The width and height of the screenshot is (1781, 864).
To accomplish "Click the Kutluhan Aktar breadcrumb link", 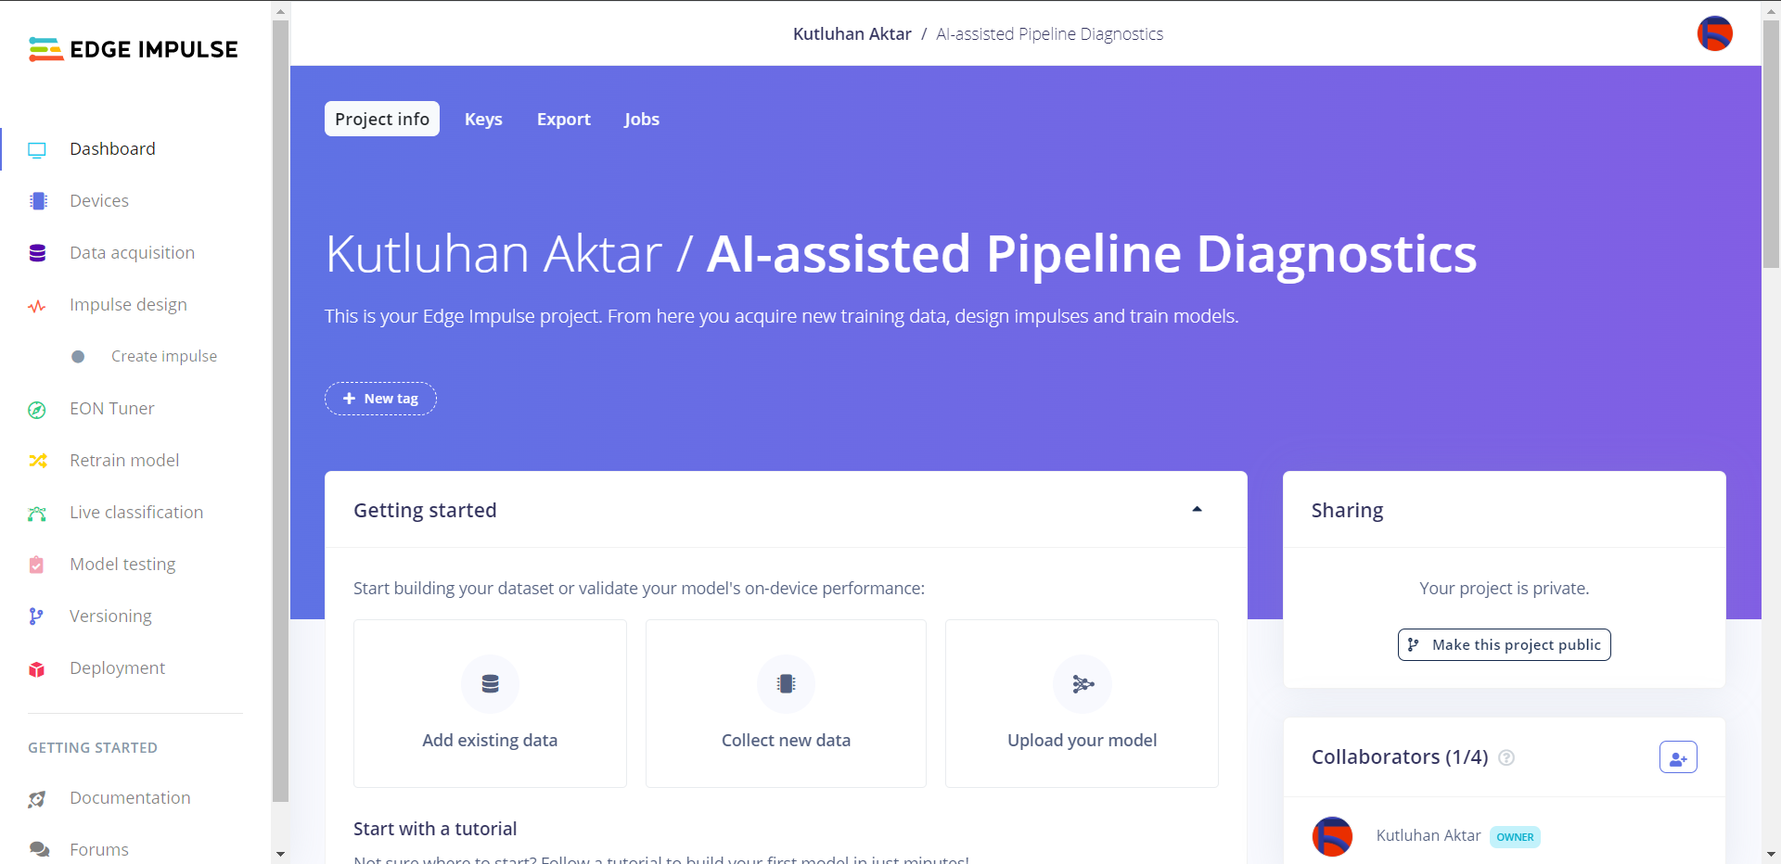I will 852,34.
